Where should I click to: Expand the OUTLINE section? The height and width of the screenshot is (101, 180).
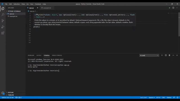click(11, 92)
